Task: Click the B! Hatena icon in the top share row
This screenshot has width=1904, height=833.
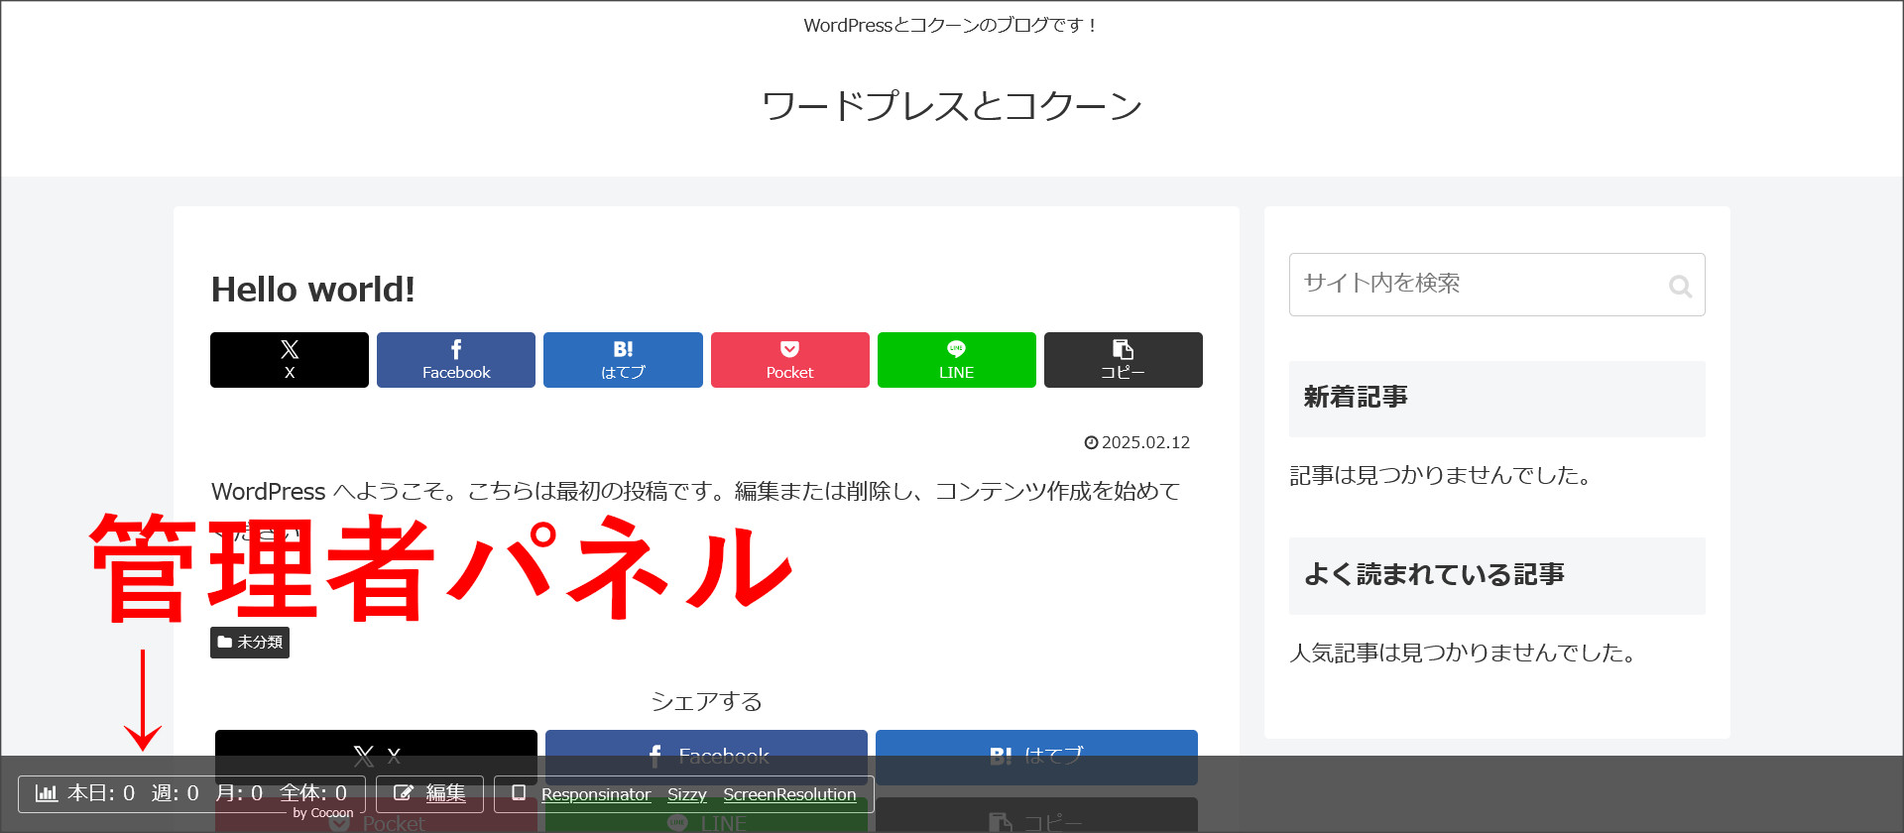Action: pos(623,349)
